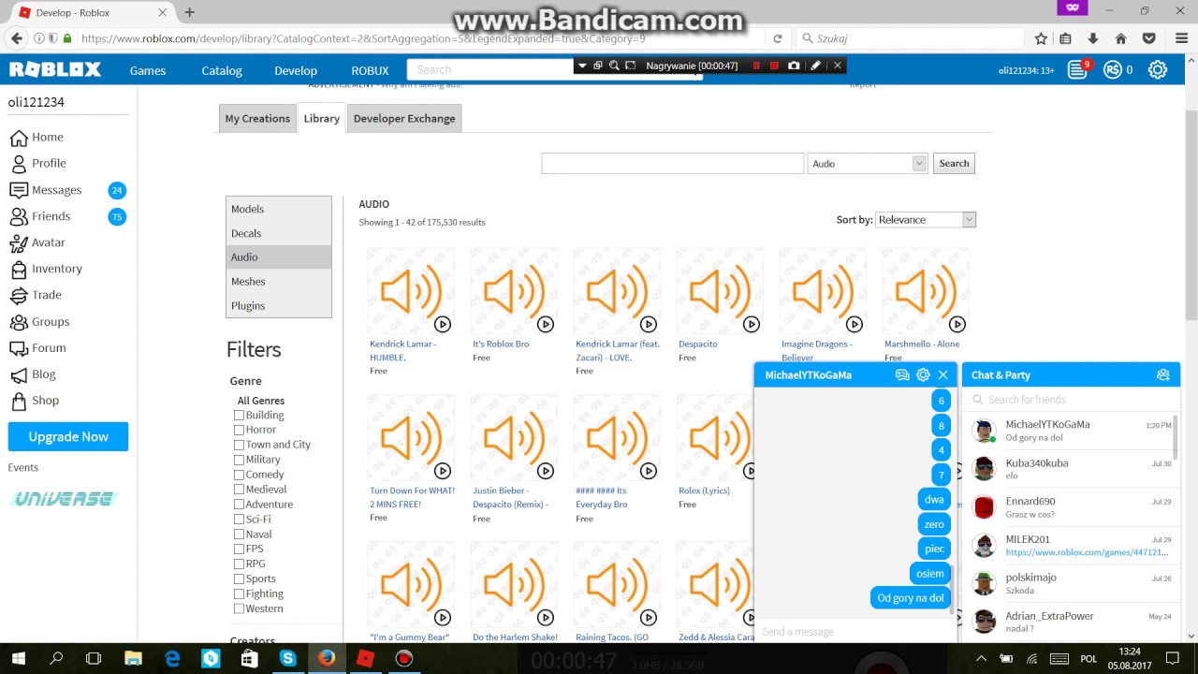Open chat settings gear in MichaelYTKoGaMa chat
1198x674 pixels.
[923, 374]
